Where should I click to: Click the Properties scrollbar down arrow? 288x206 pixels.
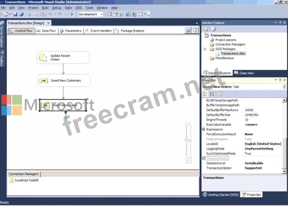[x=284, y=171]
